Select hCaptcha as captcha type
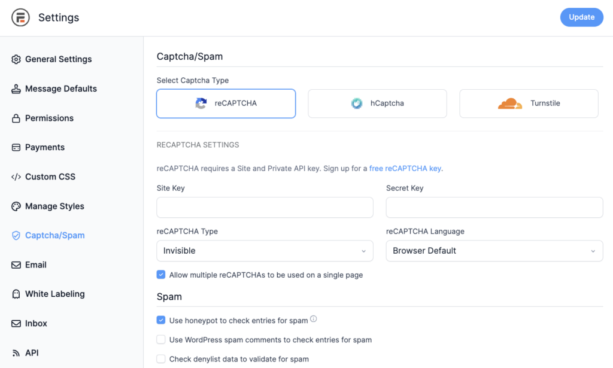The height and width of the screenshot is (368, 613). (x=377, y=104)
